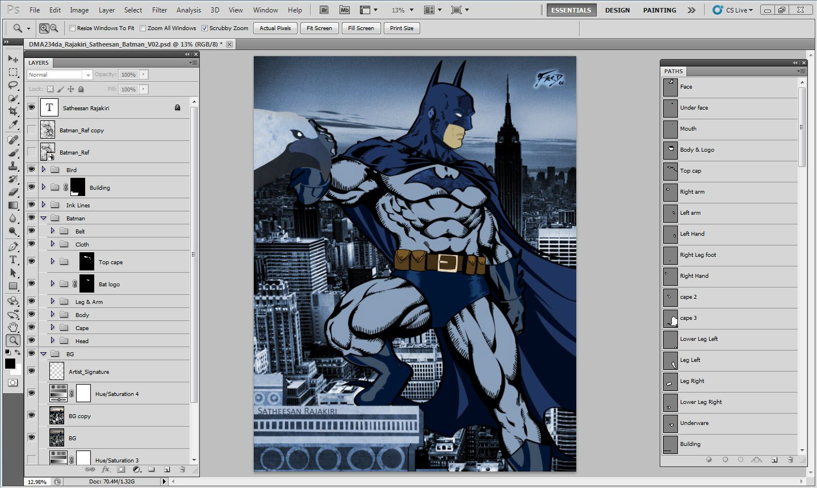Expand the Cloth layer group

[53, 244]
